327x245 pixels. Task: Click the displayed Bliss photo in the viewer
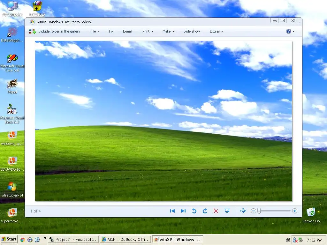pyautogui.click(x=163, y=121)
